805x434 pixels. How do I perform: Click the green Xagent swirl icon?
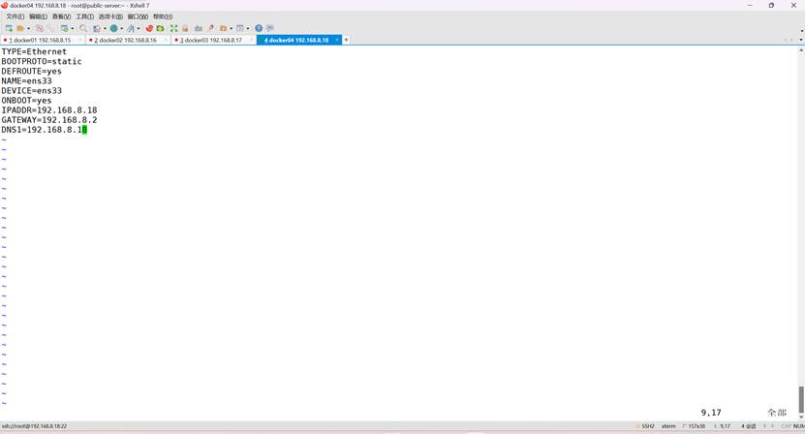click(160, 28)
